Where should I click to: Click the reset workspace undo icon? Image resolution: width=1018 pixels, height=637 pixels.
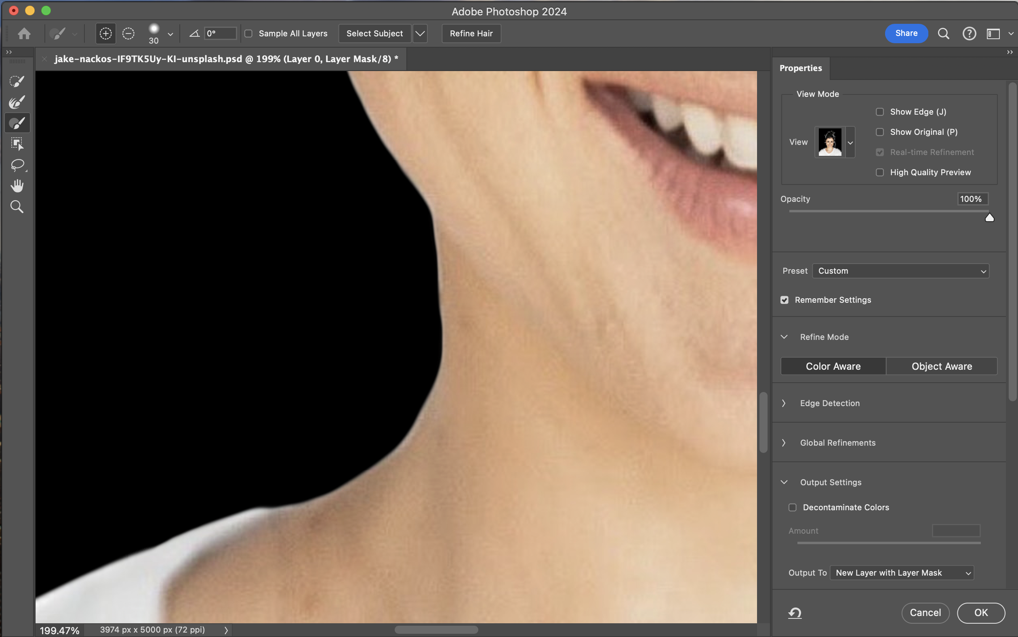(795, 612)
